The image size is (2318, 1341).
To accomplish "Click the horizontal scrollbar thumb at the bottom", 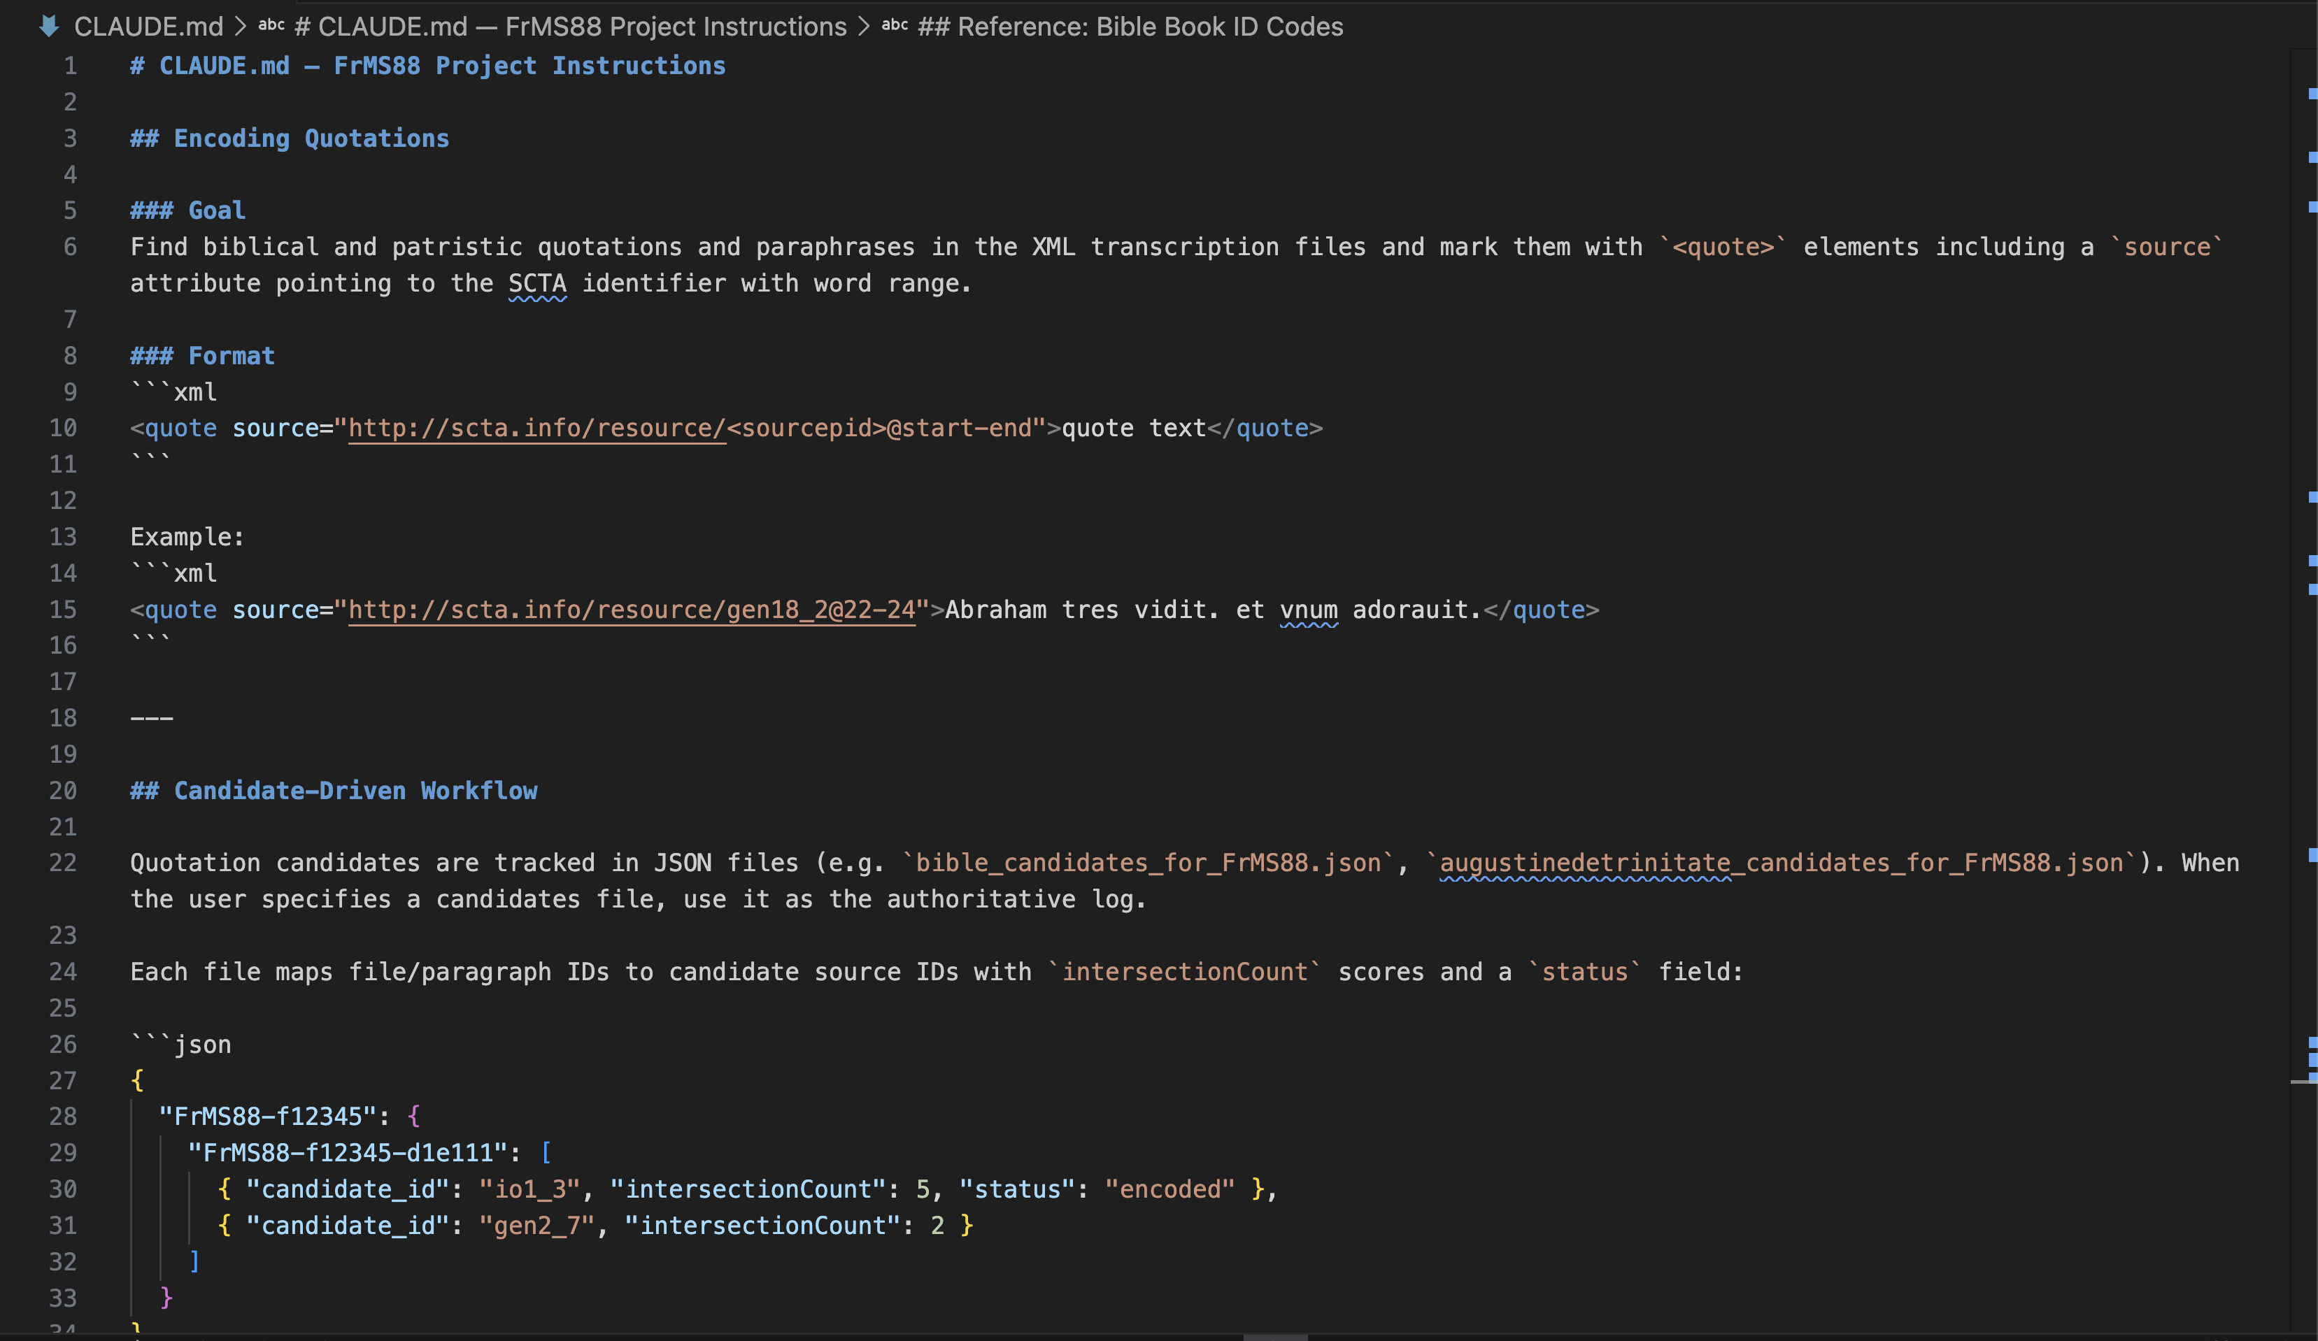I will click(x=1275, y=1336).
